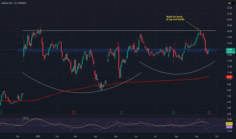Viewport: 236px width, 139px height.
Task: Click the Dec label on time axis
Action: [x=18, y=136]
